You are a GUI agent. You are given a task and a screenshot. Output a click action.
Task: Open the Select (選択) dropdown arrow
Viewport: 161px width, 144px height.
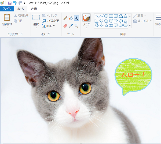coord(36,28)
